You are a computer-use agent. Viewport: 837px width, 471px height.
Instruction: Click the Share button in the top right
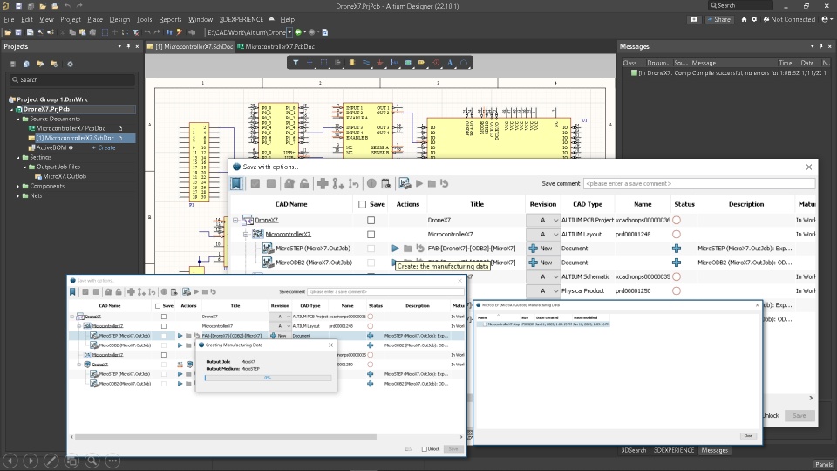pyautogui.click(x=718, y=19)
